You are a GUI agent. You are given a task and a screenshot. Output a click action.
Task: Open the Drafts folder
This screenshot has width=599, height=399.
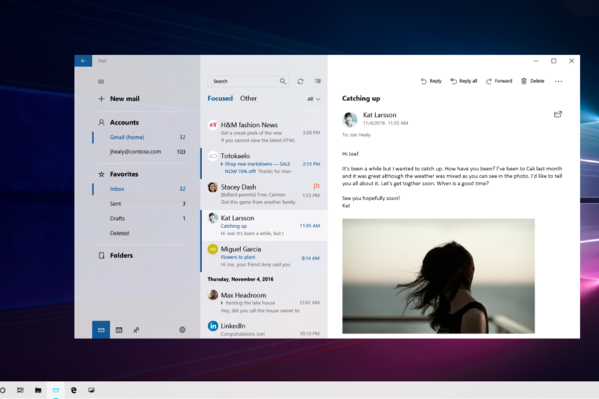tap(139, 219)
